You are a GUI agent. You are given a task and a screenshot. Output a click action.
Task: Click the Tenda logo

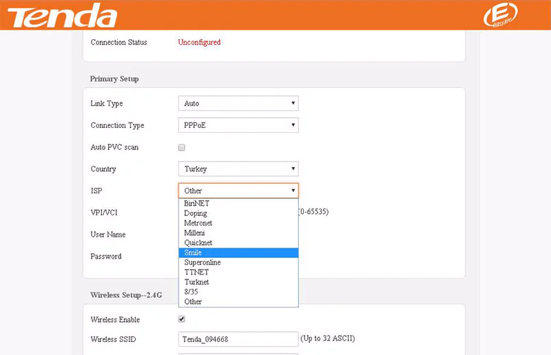(62, 15)
